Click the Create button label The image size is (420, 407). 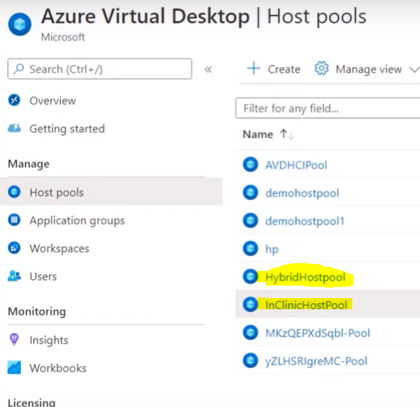click(284, 69)
